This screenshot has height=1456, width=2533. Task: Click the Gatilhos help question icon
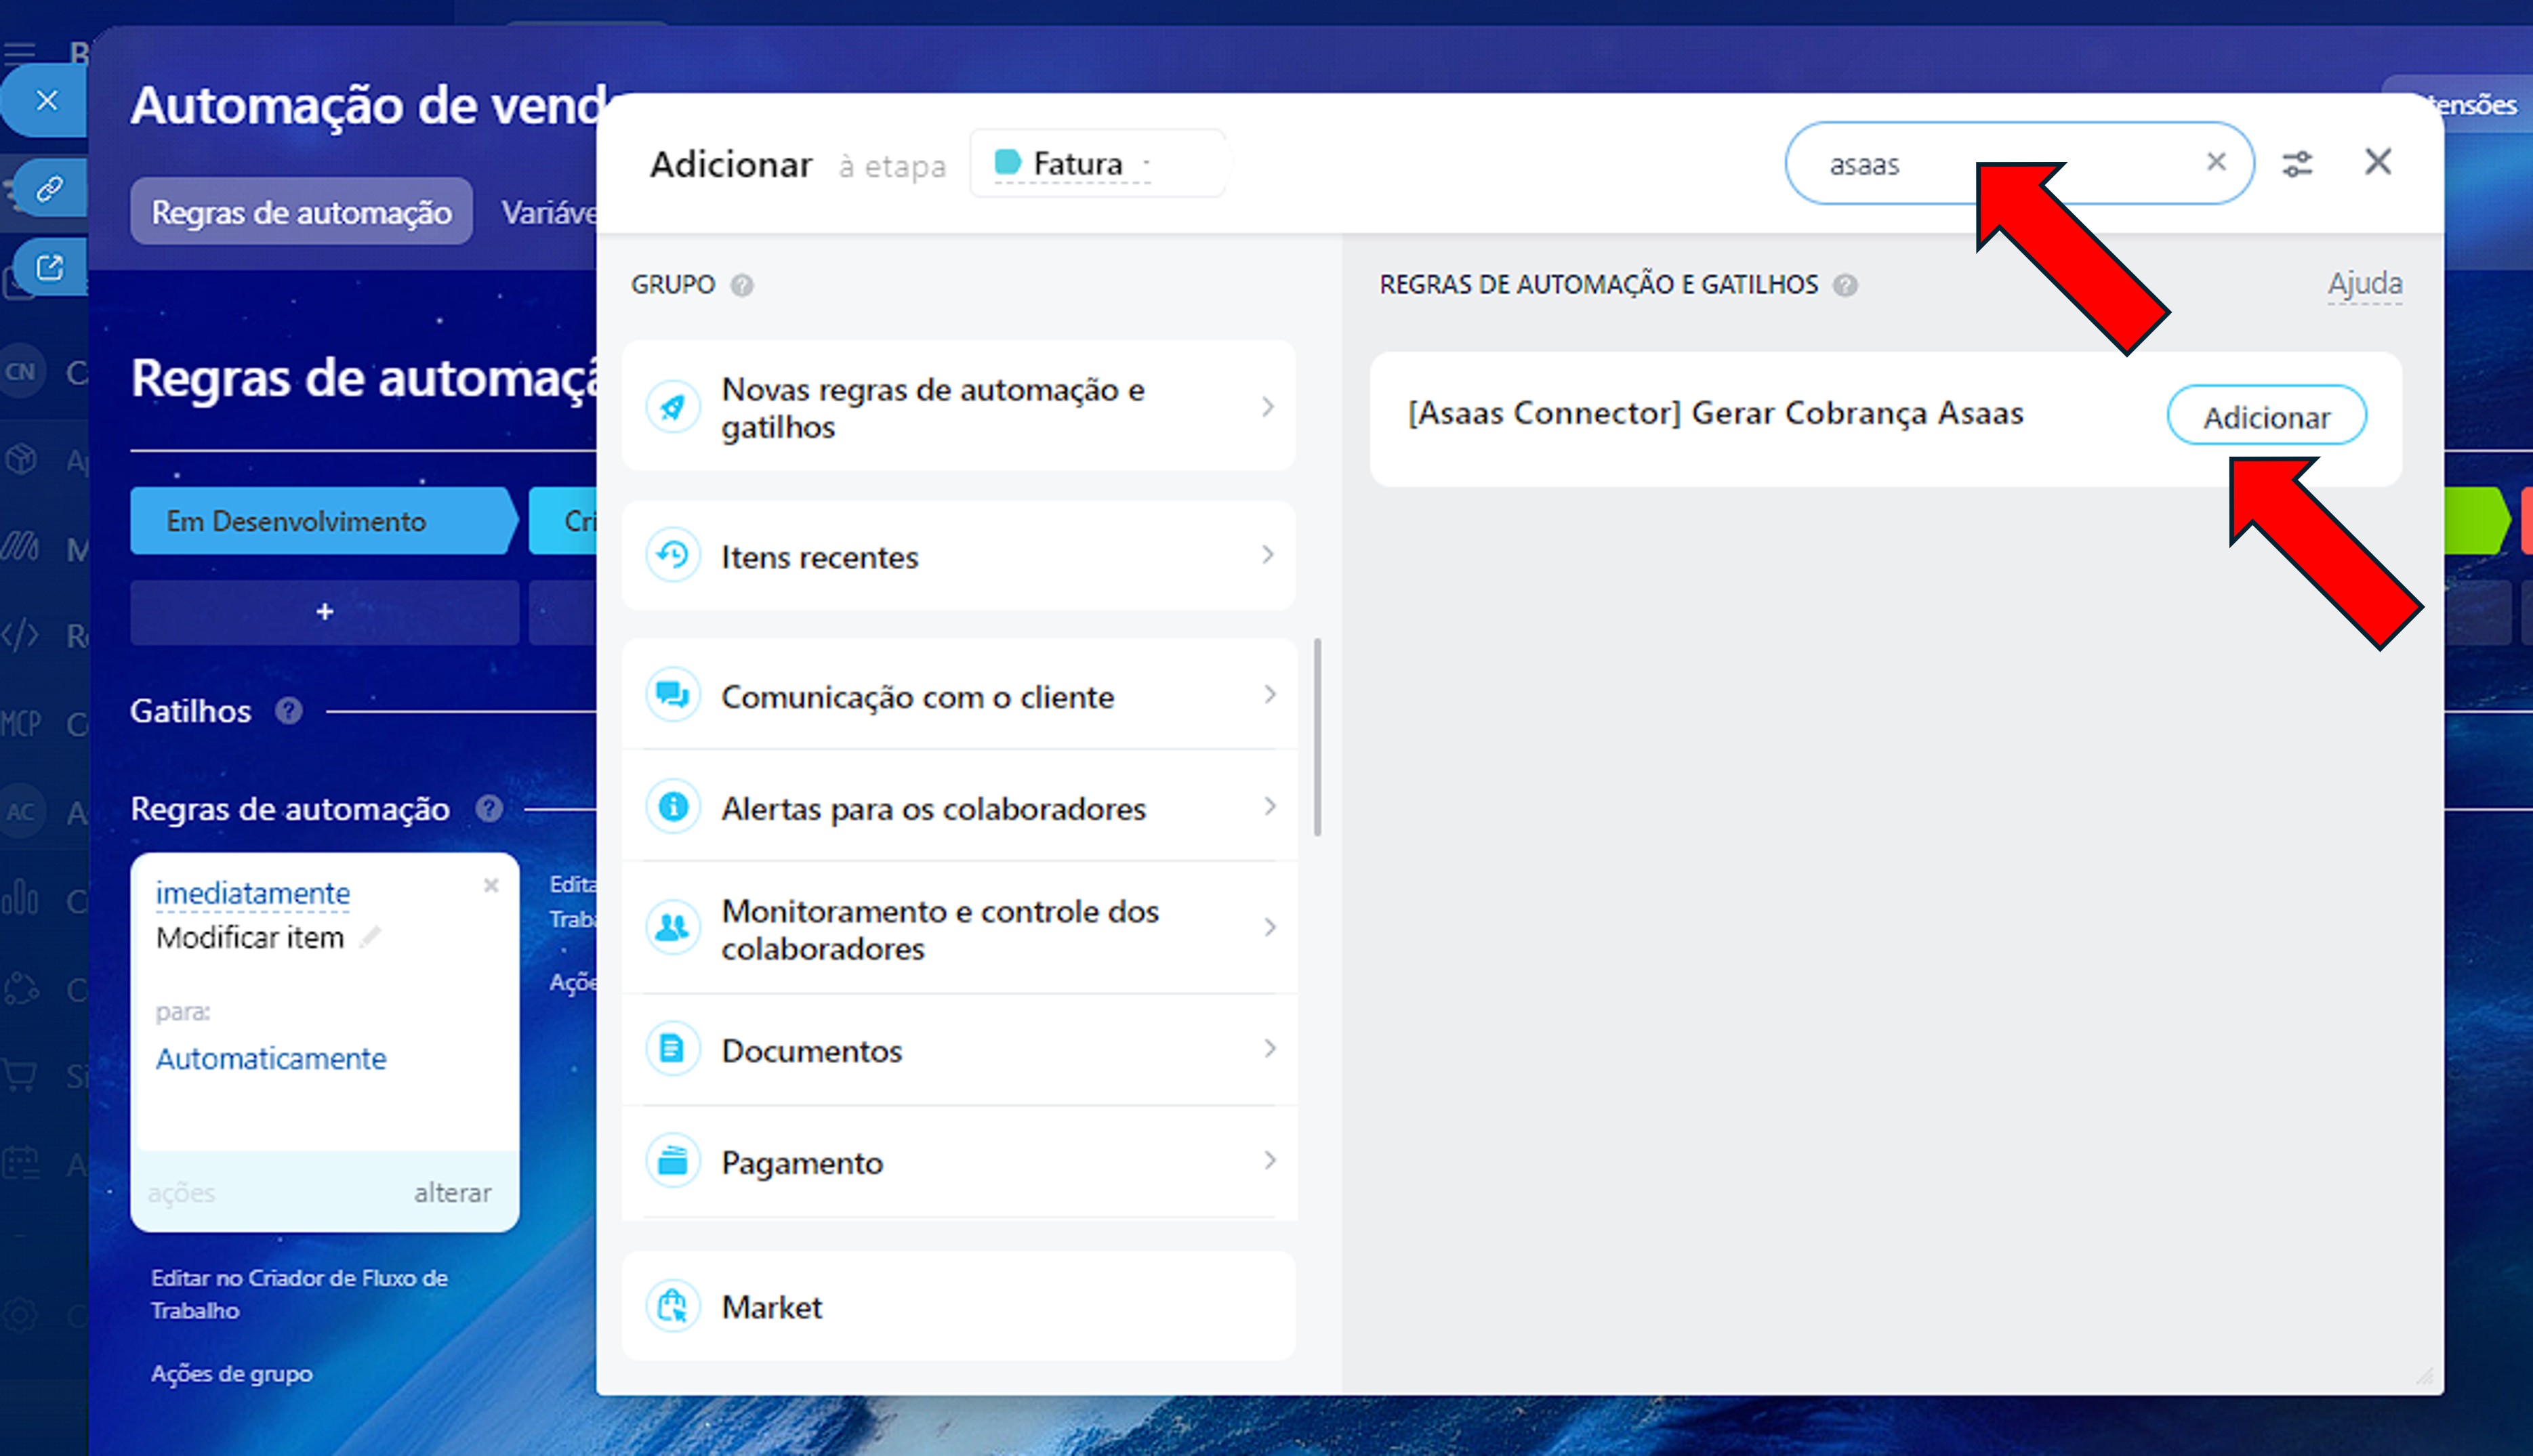click(x=289, y=711)
